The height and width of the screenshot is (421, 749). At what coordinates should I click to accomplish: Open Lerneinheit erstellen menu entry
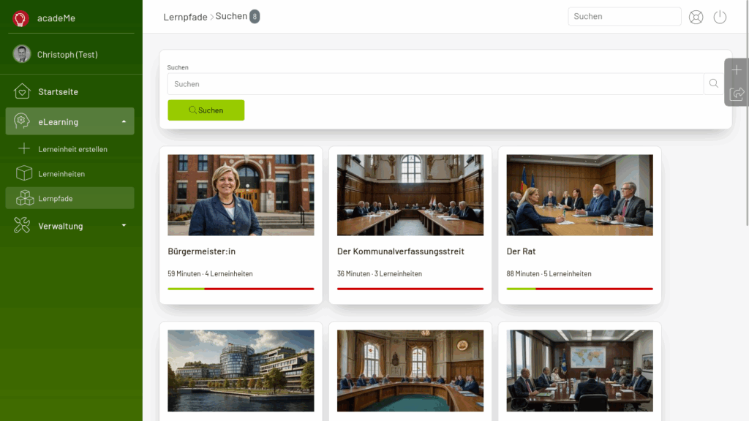pos(69,149)
